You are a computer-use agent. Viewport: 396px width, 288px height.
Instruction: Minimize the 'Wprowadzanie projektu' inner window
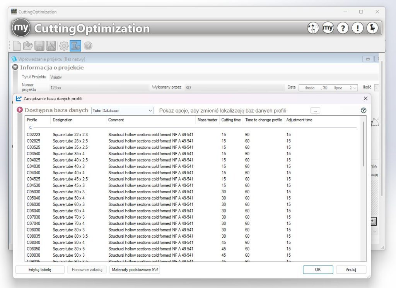[368, 59]
